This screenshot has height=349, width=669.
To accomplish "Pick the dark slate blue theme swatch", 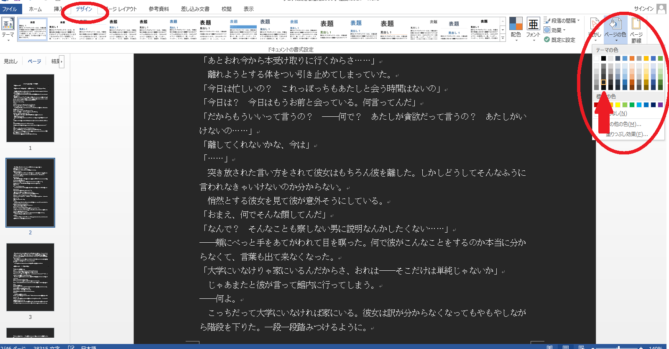I will [x=618, y=58].
